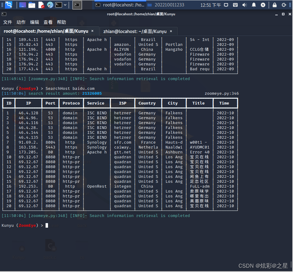Open the 帮助 menu
The width and height of the screenshot is (293, 272).
point(61,22)
